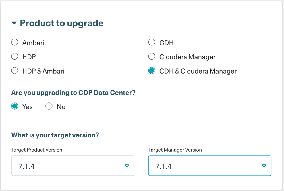Image resolution: width=284 pixels, height=191 pixels.
Task: Choose the Cloudera Manager radio option
Action: pyautogui.click(x=152, y=56)
